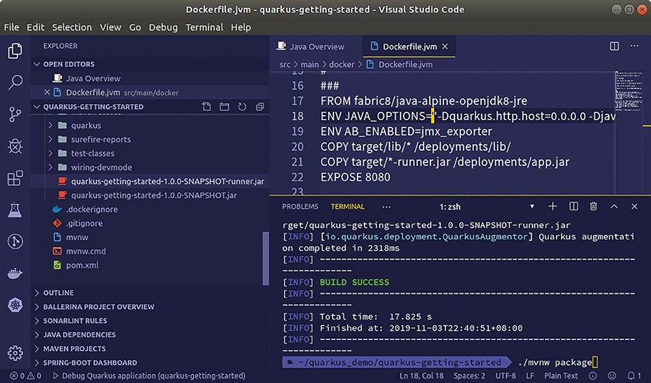Create a new folder in QUARKUS-GETTING-STARTED

tap(224, 107)
